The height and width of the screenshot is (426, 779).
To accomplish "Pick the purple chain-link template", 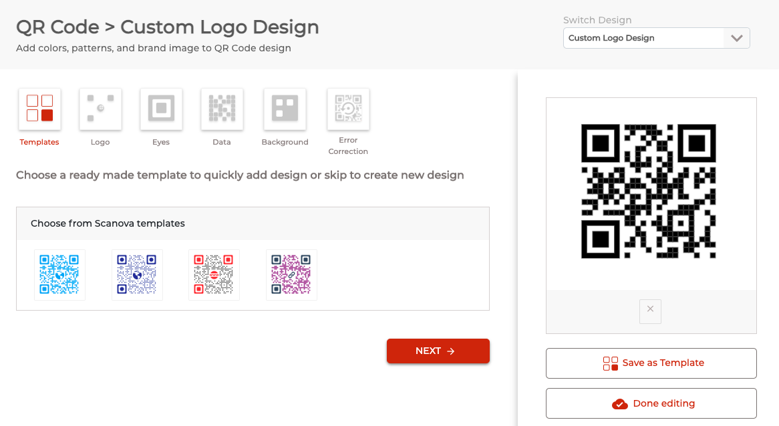I will pos(291,275).
